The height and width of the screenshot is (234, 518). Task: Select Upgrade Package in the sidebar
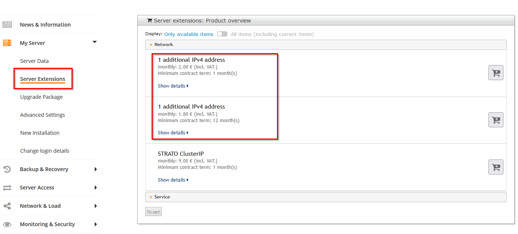pos(41,97)
